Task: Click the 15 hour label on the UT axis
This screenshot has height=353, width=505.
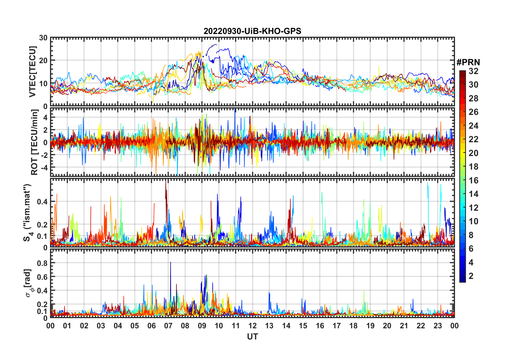Action: click(303, 326)
